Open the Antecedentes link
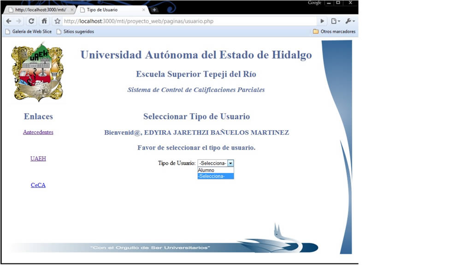Viewport: 472px width, 265px height. coord(38,132)
